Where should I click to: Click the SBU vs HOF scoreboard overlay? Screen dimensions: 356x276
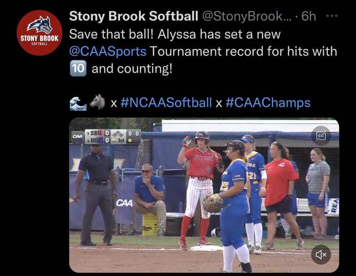[x=113, y=137]
